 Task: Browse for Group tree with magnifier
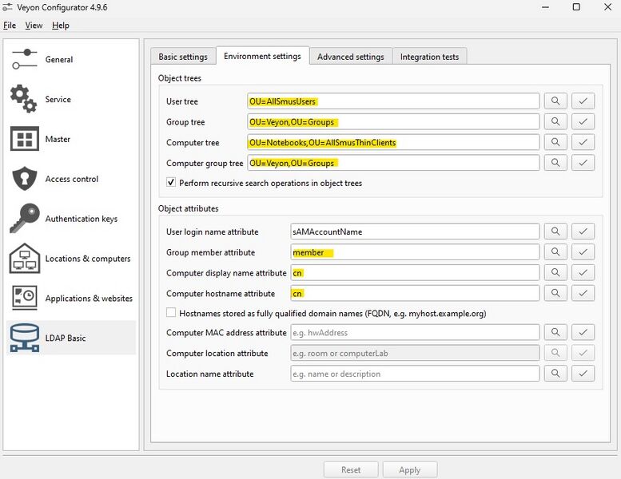(x=555, y=122)
